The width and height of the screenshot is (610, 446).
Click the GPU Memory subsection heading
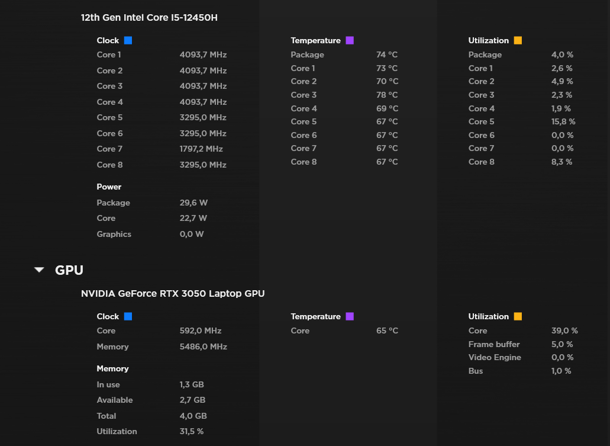(x=112, y=369)
